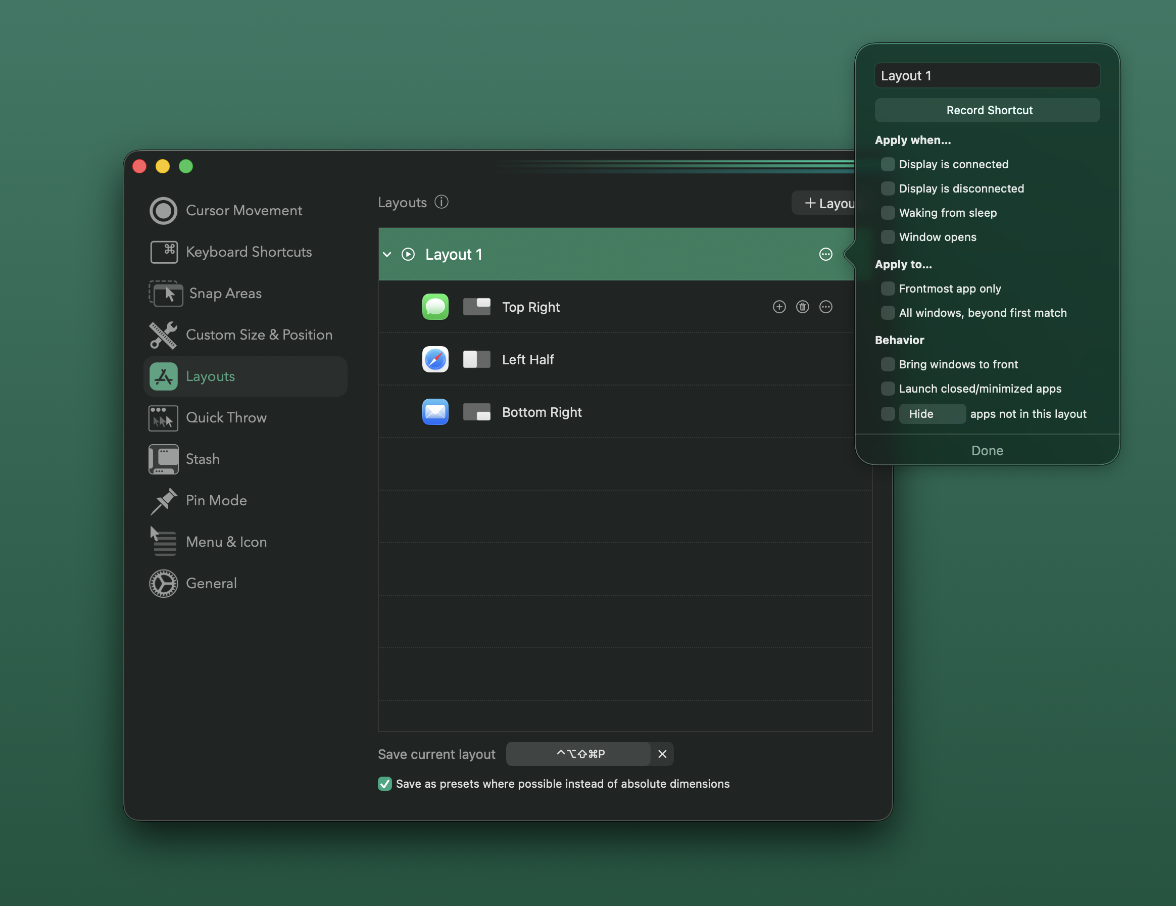Enable Frontmost app only checkbox
Image resolution: width=1176 pixels, height=906 pixels.
tap(888, 289)
